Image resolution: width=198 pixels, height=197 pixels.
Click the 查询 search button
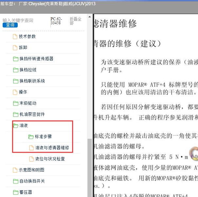10,25
